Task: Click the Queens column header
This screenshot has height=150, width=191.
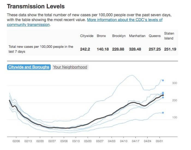Action: 155,36
